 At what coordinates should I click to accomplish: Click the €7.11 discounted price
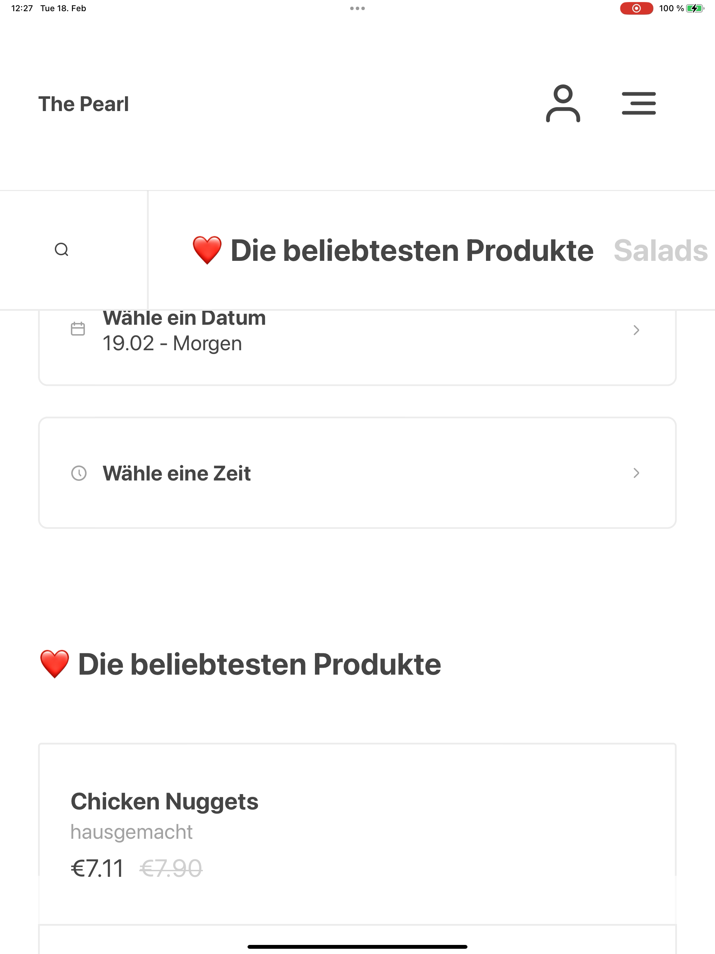point(97,868)
